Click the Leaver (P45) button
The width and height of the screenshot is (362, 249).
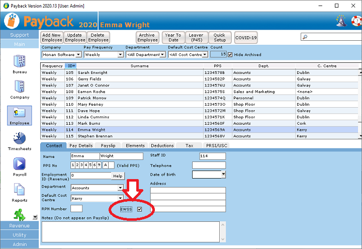(x=196, y=38)
